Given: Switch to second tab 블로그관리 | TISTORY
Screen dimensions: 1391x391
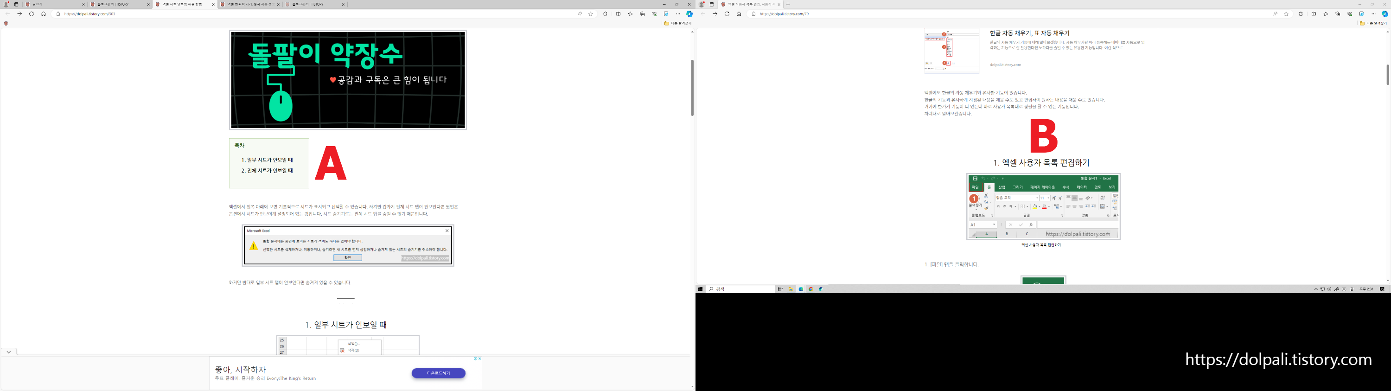Looking at the screenshot, I should point(120,4).
